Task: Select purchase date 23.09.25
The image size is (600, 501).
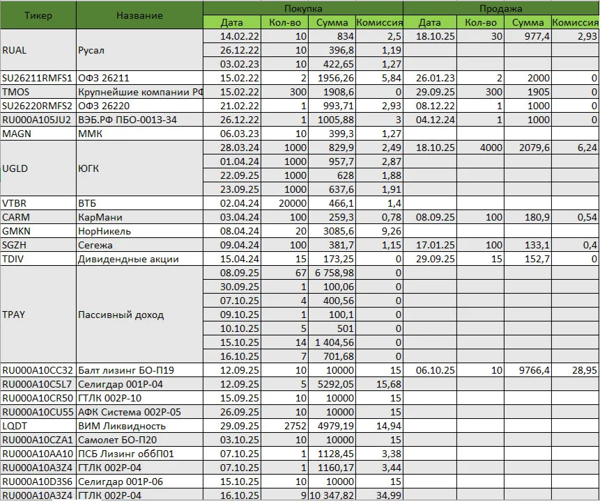Action: click(x=232, y=189)
